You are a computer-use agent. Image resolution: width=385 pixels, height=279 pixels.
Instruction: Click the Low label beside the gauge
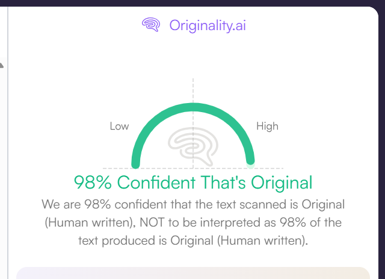(x=119, y=127)
